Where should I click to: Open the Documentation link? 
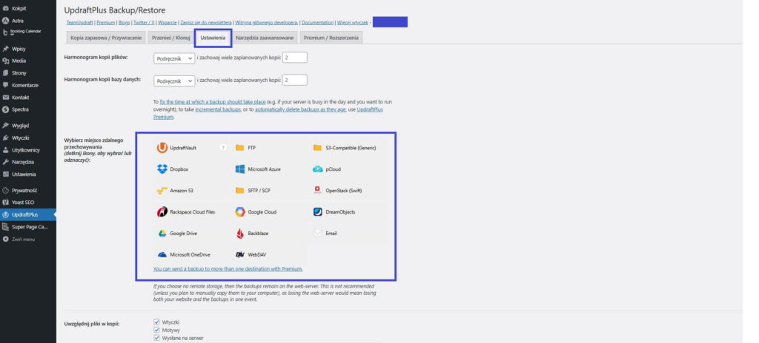pos(317,23)
